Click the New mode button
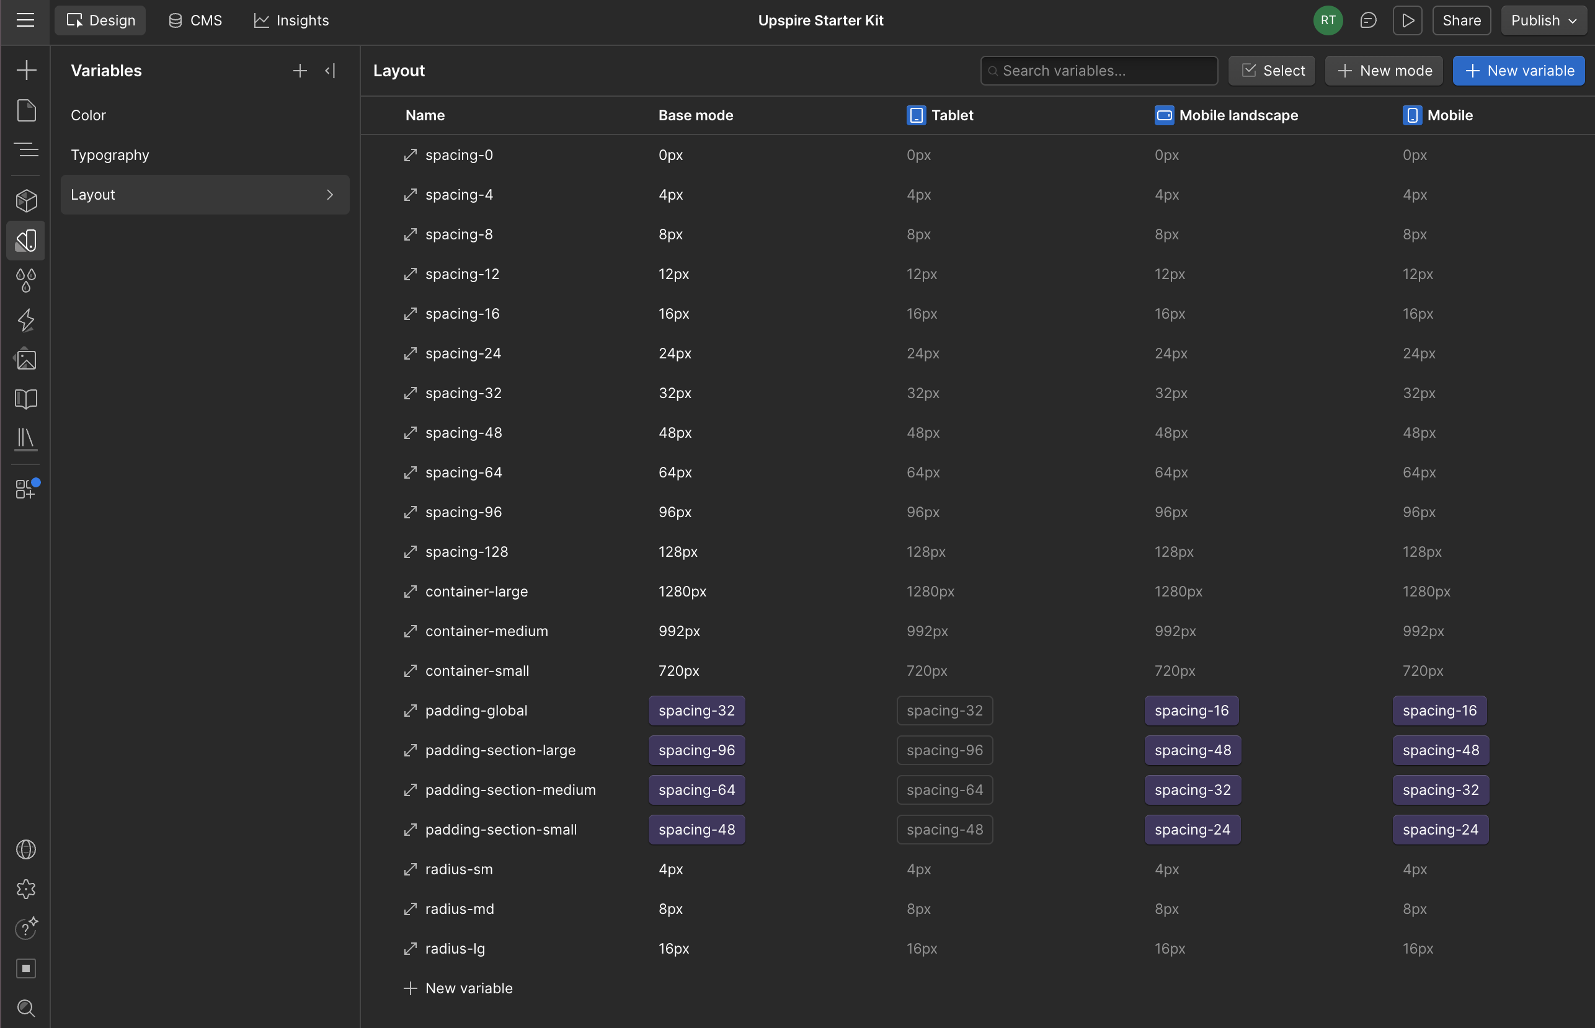 click(x=1384, y=70)
